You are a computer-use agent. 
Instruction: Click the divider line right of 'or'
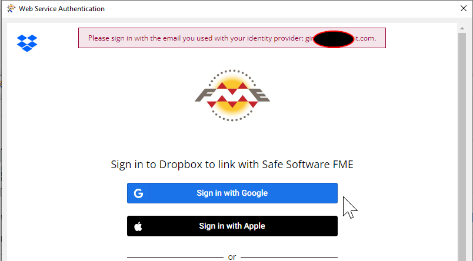click(289, 257)
